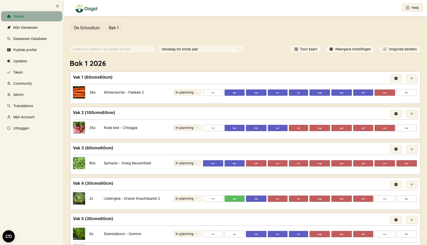
Task: Open Mijn Gewassen page
Action: (32, 27)
